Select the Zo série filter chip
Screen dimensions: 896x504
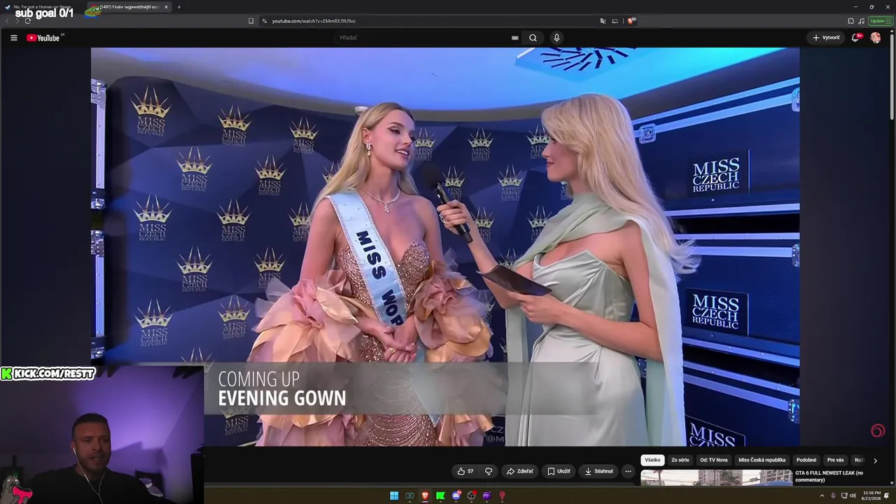(x=680, y=460)
